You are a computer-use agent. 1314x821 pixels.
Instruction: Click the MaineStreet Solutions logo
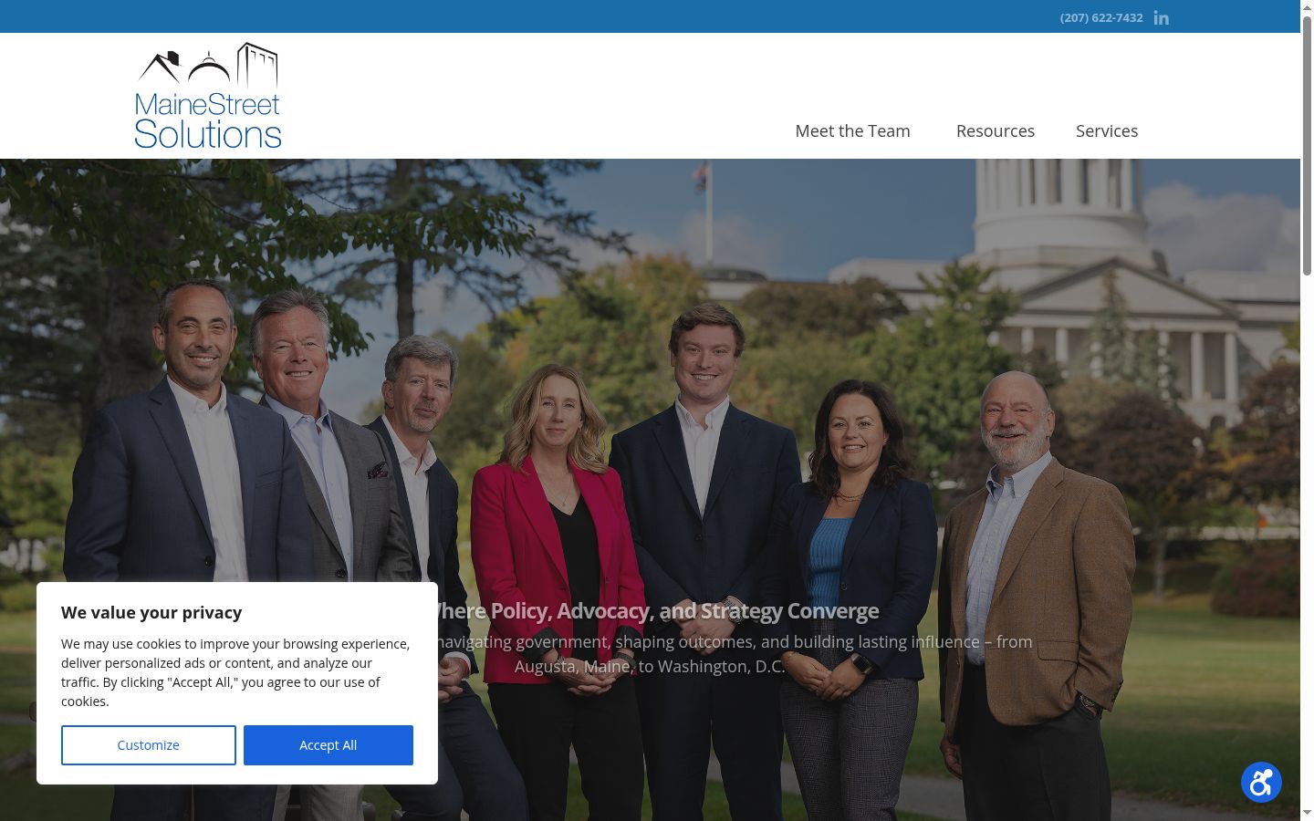[x=208, y=96]
